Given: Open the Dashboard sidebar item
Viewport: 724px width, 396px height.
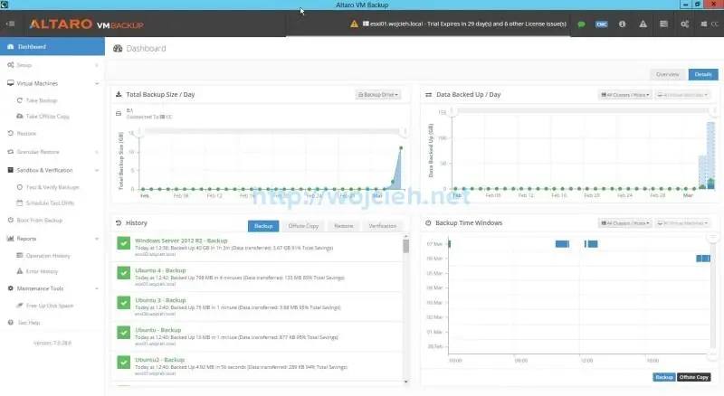Looking at the screenshot, I should tap(52, 47).
